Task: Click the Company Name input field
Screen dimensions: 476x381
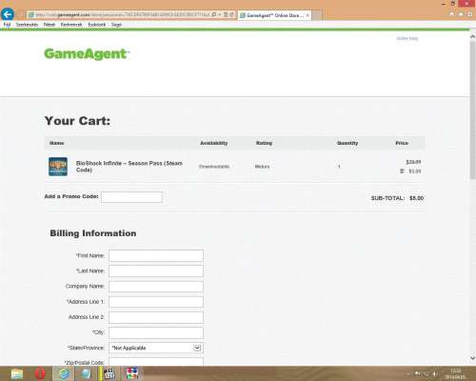Action: [x=156, y=287]
